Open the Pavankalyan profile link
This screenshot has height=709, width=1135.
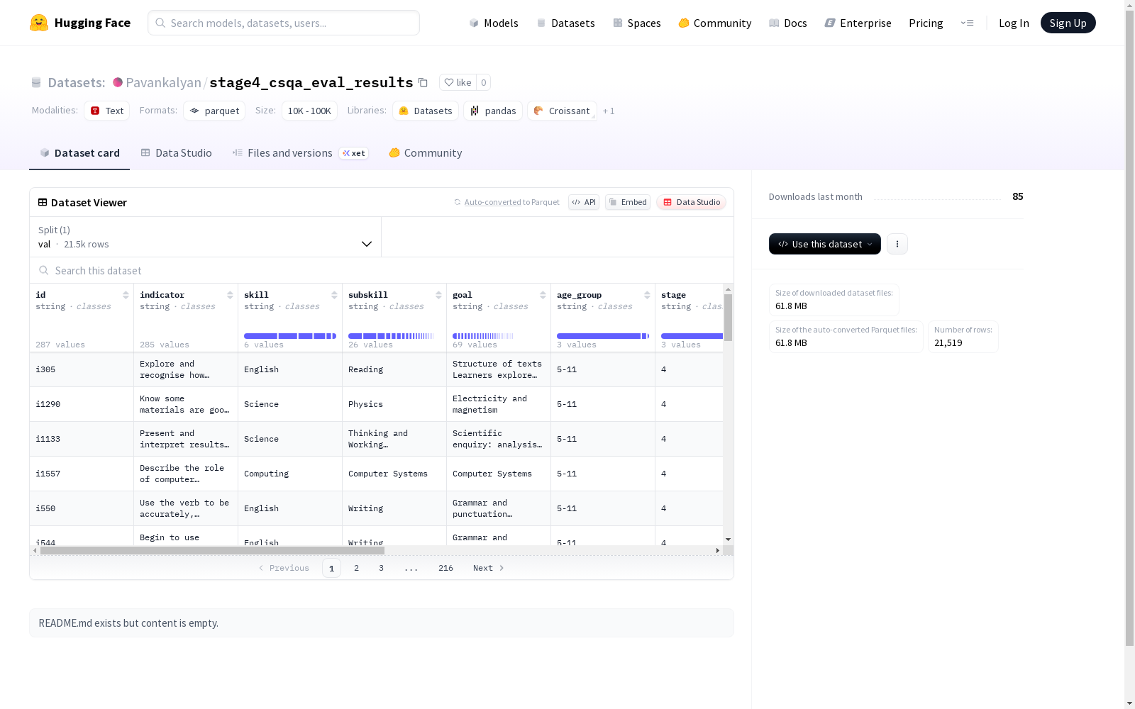[163, 82]
